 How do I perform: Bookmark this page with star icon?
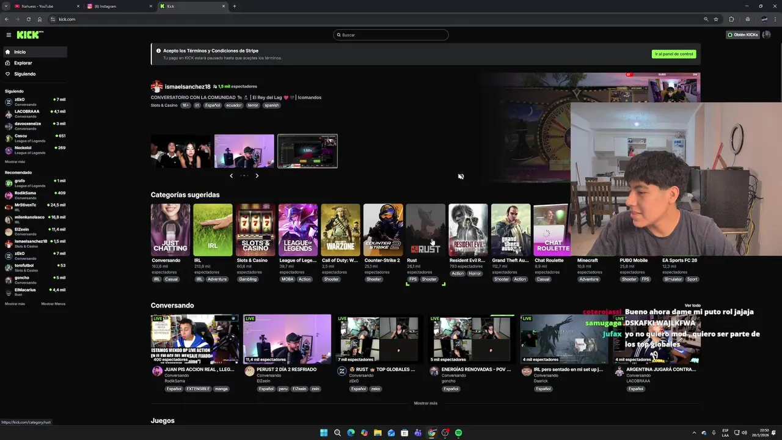click(716, 19)
